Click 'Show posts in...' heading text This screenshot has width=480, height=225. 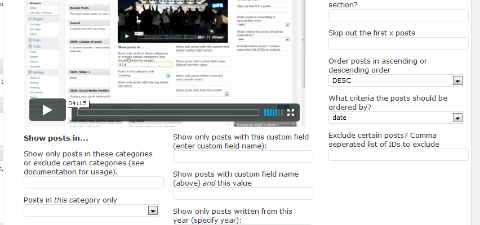click(56, 138)
